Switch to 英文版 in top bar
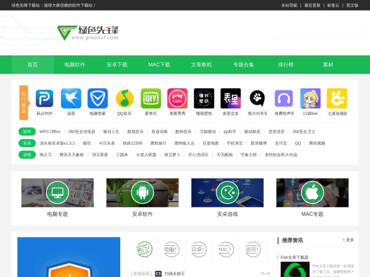370x277 pixels. point(352,5)
